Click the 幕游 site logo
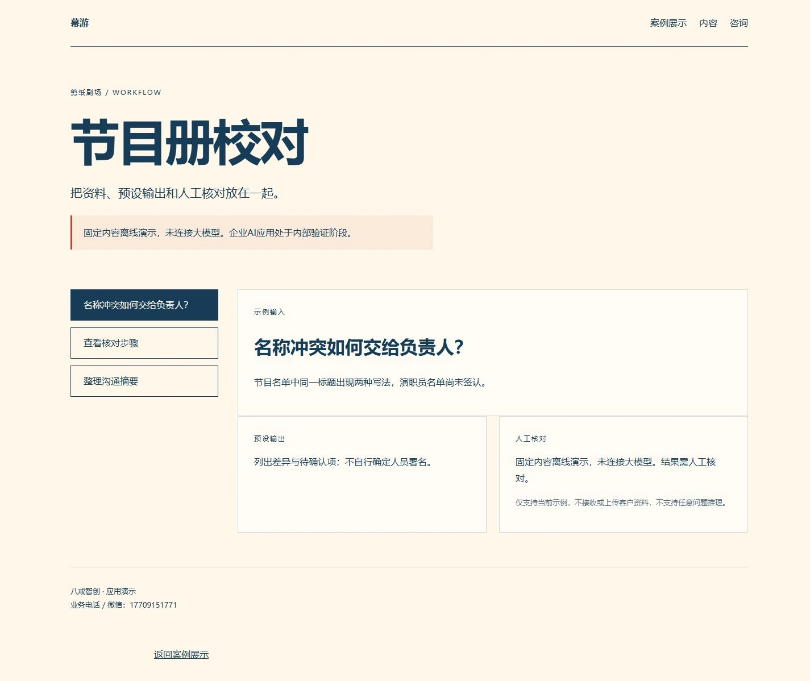The height and width of the screenshot is (681, 810). [80, 23]
